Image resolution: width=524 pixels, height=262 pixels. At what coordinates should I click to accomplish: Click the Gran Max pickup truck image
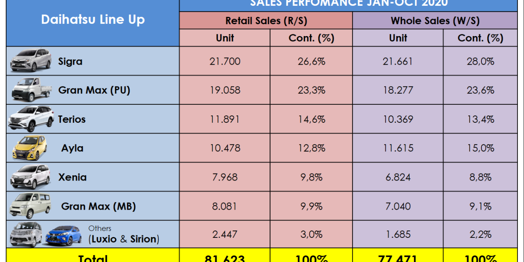point(32,89)
